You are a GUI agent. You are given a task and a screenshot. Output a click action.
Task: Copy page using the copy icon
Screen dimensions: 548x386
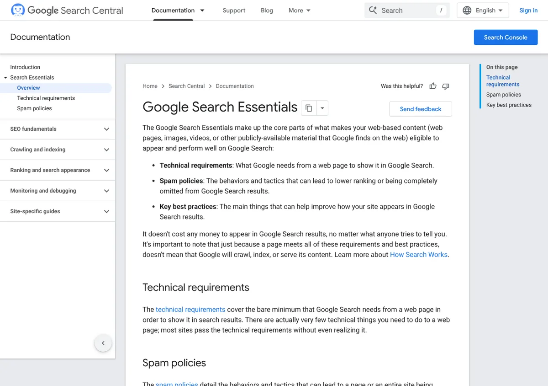coord(309,108)
